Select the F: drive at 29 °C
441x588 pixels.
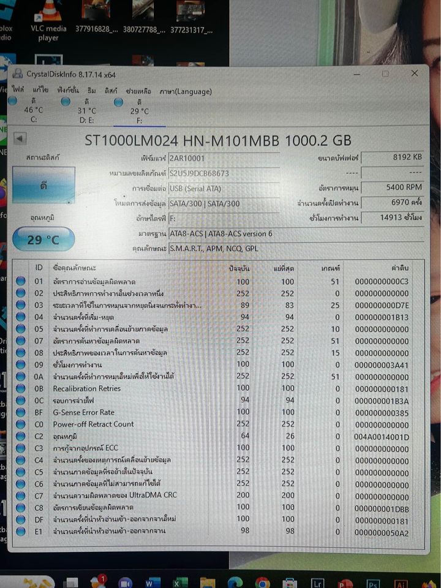click(139, 111)
